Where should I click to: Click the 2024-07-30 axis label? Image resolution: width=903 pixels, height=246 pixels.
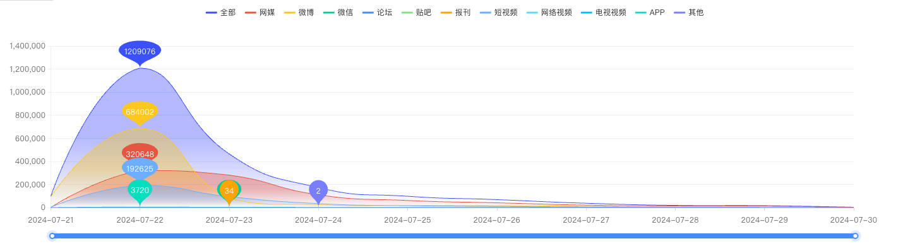click(x=853, y=220)
